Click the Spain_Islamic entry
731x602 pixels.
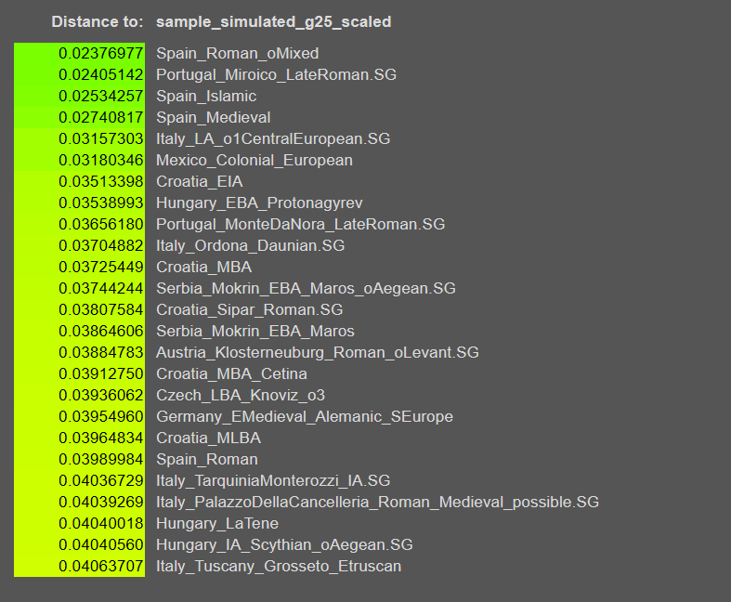(206, 97)
